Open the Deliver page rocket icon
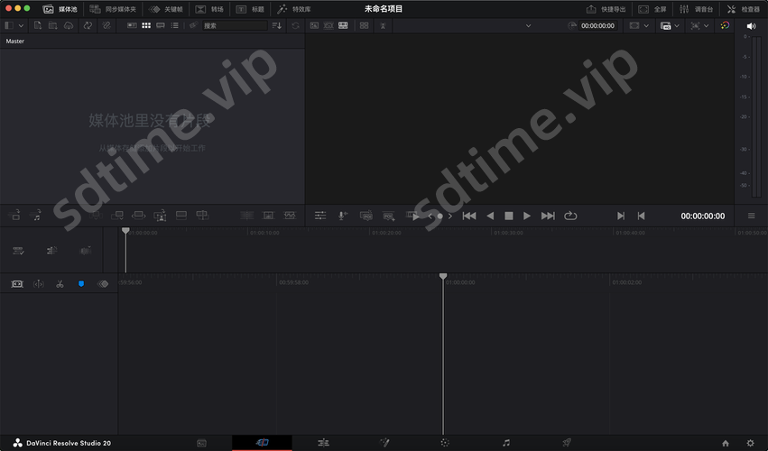The height and width of the screenshot is (451, 768). click(567, 443)
